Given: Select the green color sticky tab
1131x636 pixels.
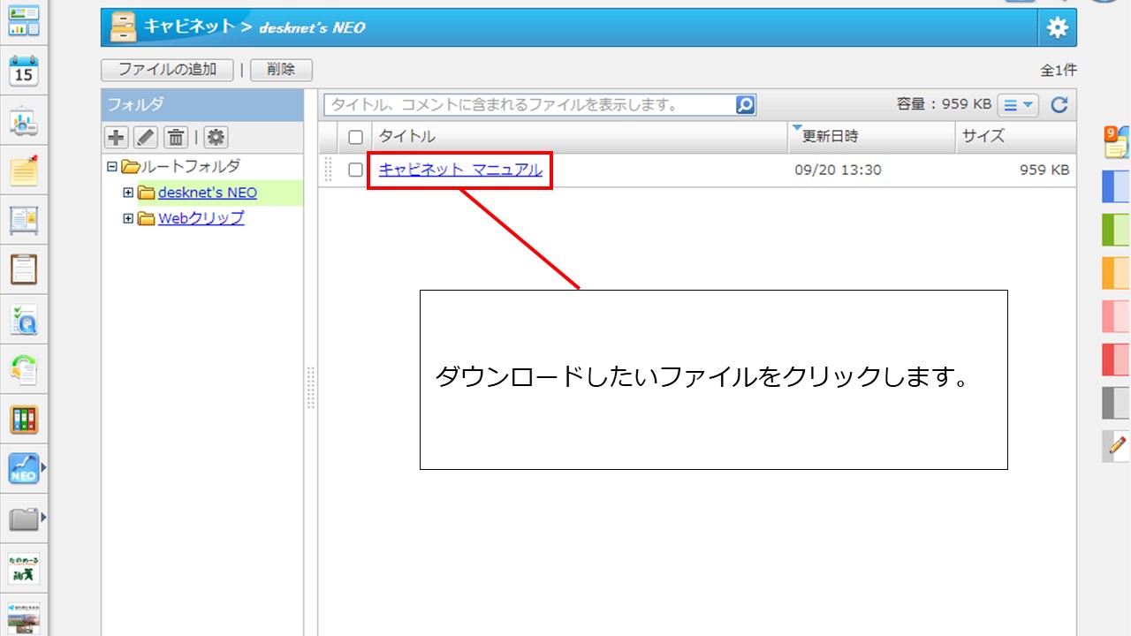Looking at the screenshot, I should [1116, 230].
